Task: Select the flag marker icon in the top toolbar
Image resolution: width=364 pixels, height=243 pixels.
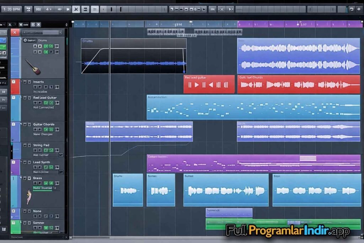Action: (x=68, y=9)
